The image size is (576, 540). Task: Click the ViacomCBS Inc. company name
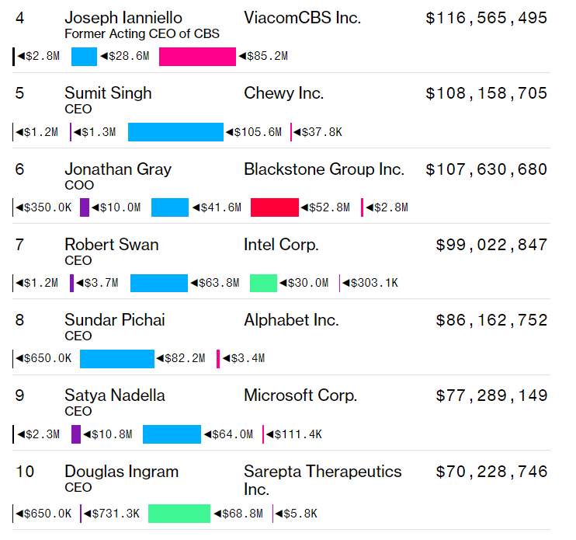[x=302, y=18]
